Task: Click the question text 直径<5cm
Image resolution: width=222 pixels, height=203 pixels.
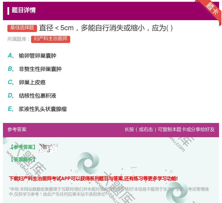Action: click(x=106, y=28)
